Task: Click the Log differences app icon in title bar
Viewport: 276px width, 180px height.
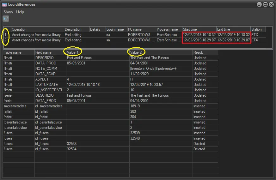Action: [x=4, y=4]
